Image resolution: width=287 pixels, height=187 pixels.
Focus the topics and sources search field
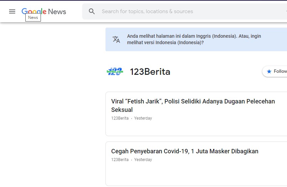(185, 11)
